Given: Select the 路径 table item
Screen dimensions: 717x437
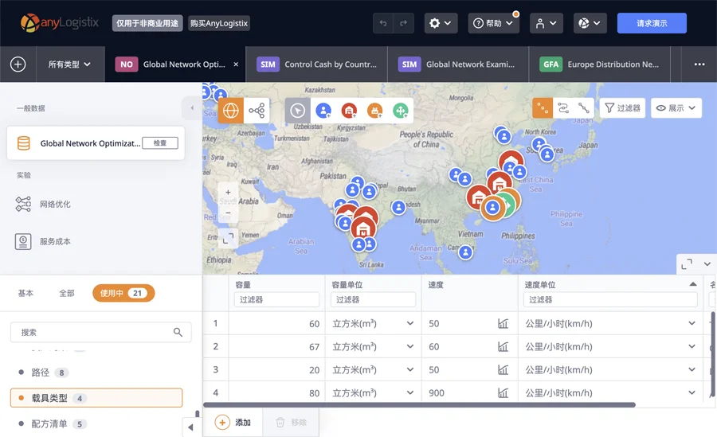Looking at the screenshot, I should coord(96,373).
